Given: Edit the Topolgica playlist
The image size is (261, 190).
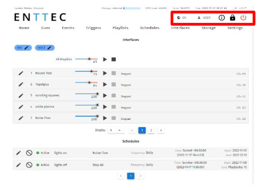Looking at the screenshot, I should [21, 84].
